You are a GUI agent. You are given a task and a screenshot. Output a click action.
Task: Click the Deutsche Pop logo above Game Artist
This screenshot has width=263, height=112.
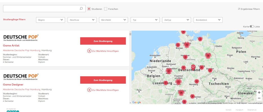pyautogui.click(x=21, y=38)
